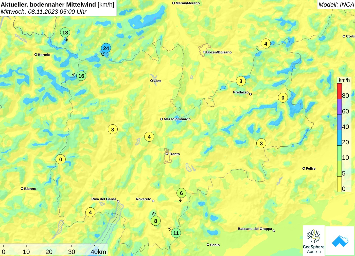Click the 4 marker northeast of Bozen/Bolzano
This screenshot has width=355, height=256.
(x=266, y=44)
